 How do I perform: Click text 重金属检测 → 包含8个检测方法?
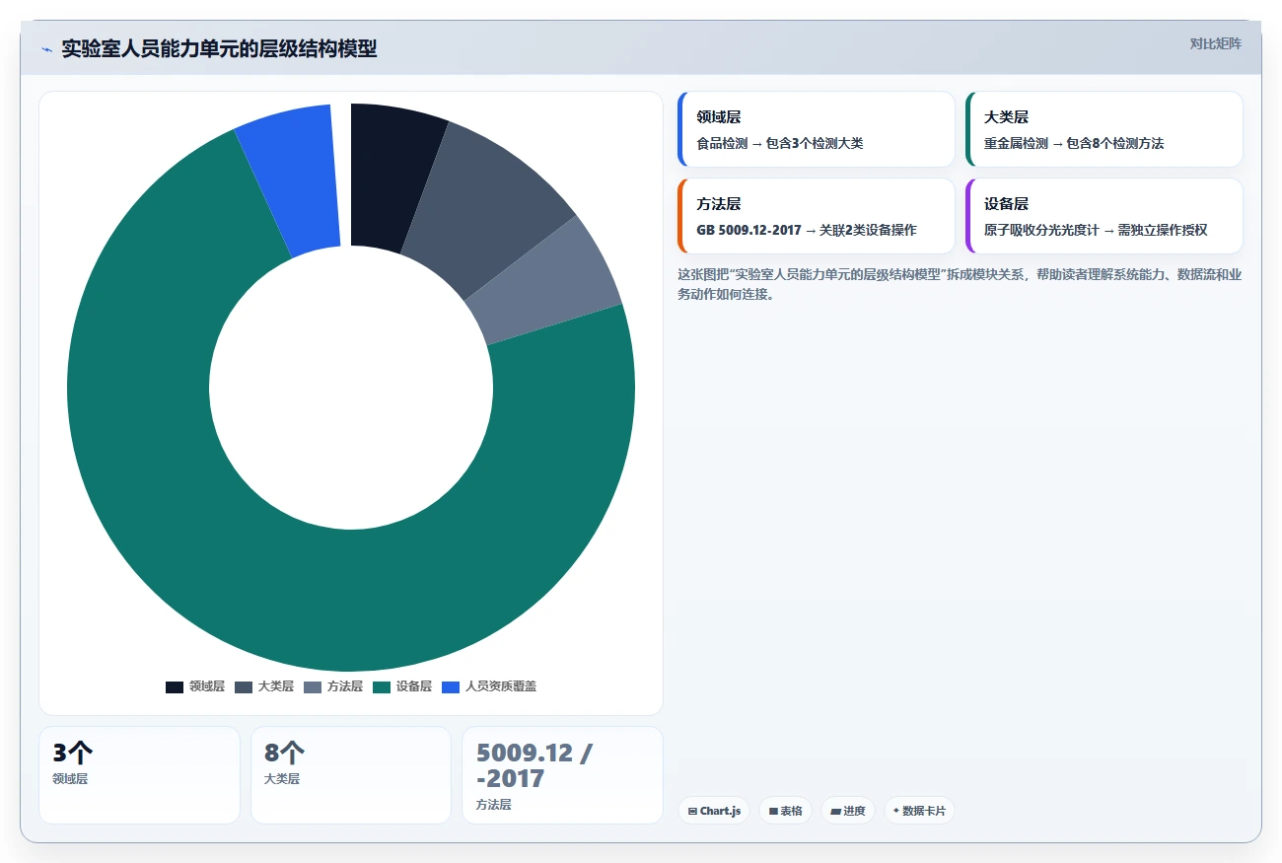click(1074, 143)
